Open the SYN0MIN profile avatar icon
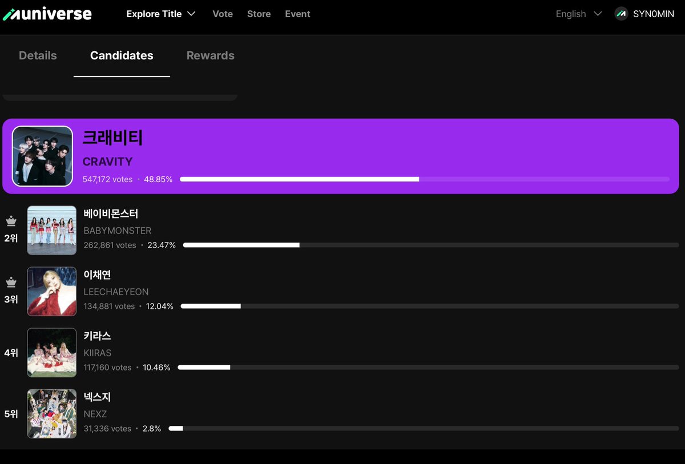The width and height of the screenshot is (685, 464). 621,14
